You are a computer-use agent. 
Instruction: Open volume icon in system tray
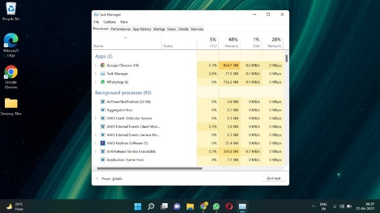click(x=342, y=206)
